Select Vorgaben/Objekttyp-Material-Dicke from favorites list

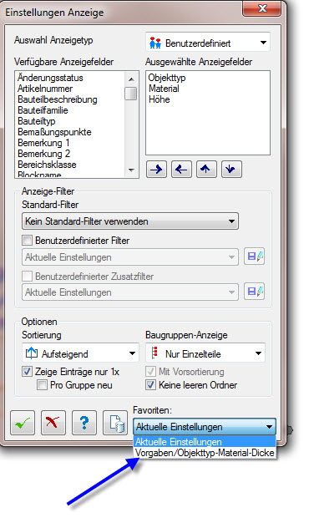(x=205, y=453)
